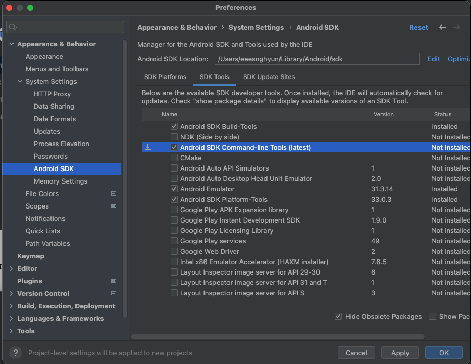The height and width of the screenshot is (364, 471).
Task: Click the download icon beside Command-line Tools
Action: click(148, 147)
